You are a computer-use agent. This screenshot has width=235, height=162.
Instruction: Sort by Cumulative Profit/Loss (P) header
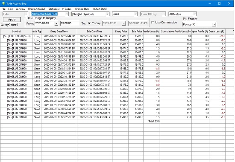point(176,32)
